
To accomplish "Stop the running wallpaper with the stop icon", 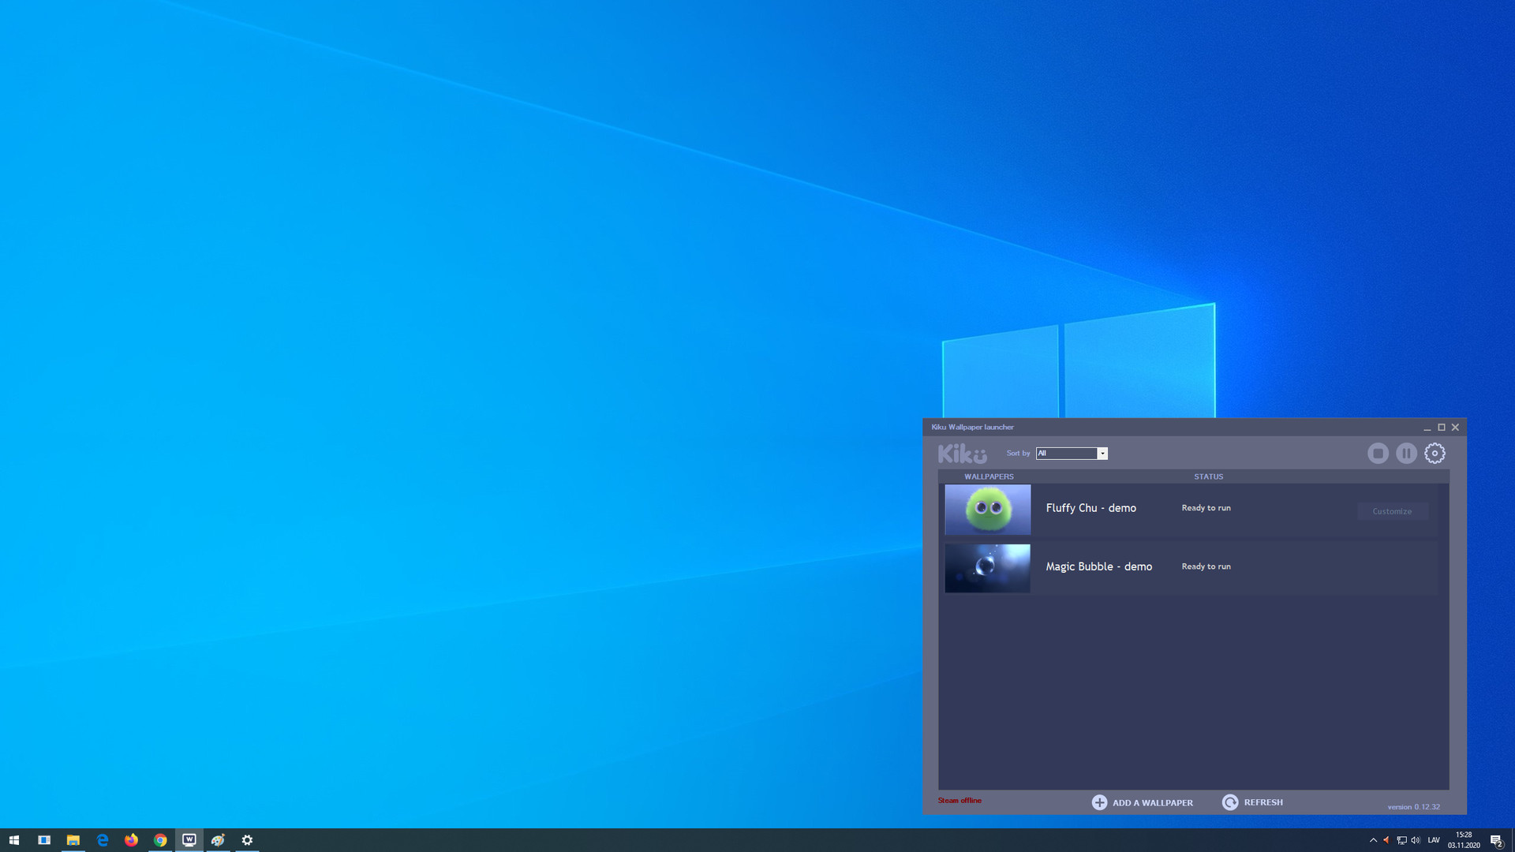I will 1378,453.
